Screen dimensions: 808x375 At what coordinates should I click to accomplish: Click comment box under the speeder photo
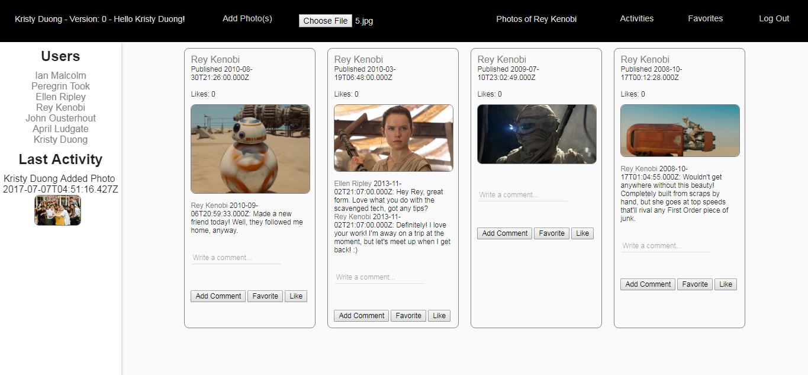point(665,246)
